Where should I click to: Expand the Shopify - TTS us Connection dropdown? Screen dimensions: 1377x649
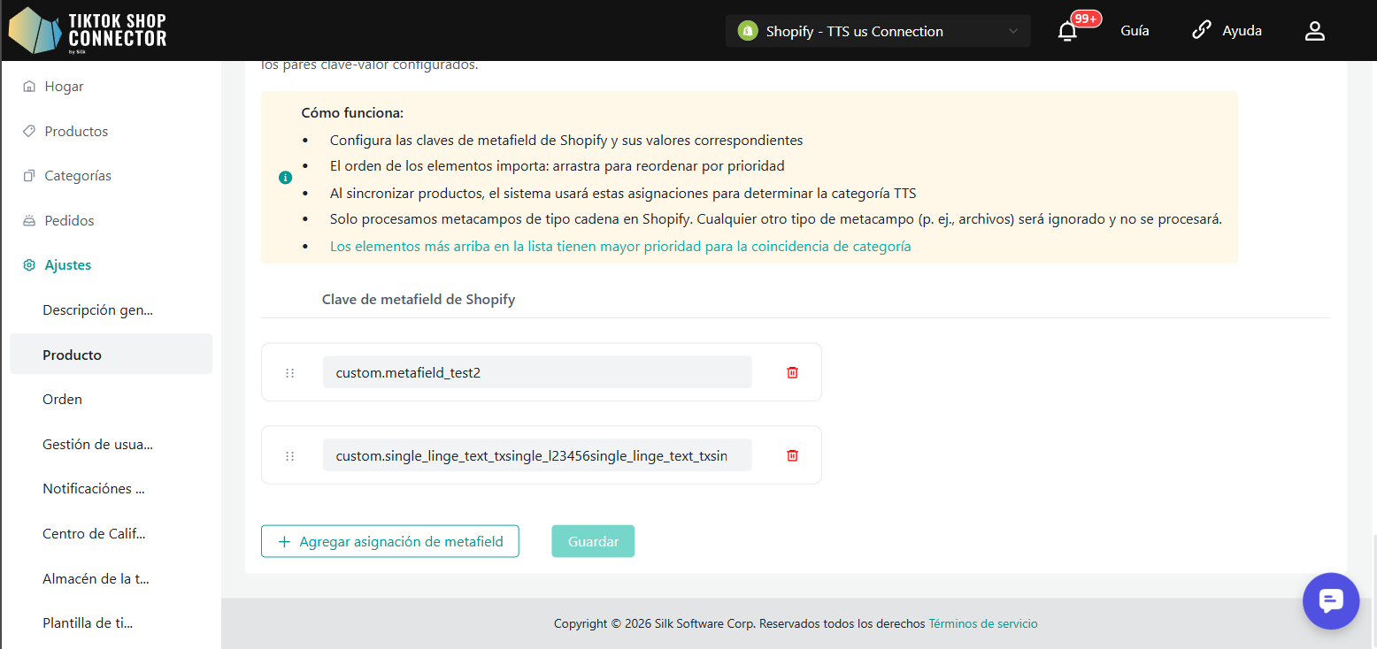click(877, 31)
